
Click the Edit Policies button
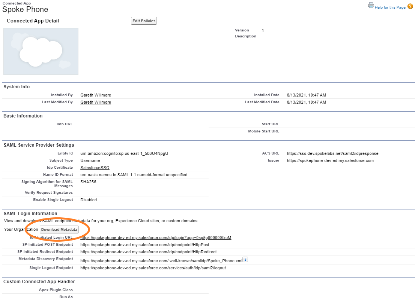144,21
